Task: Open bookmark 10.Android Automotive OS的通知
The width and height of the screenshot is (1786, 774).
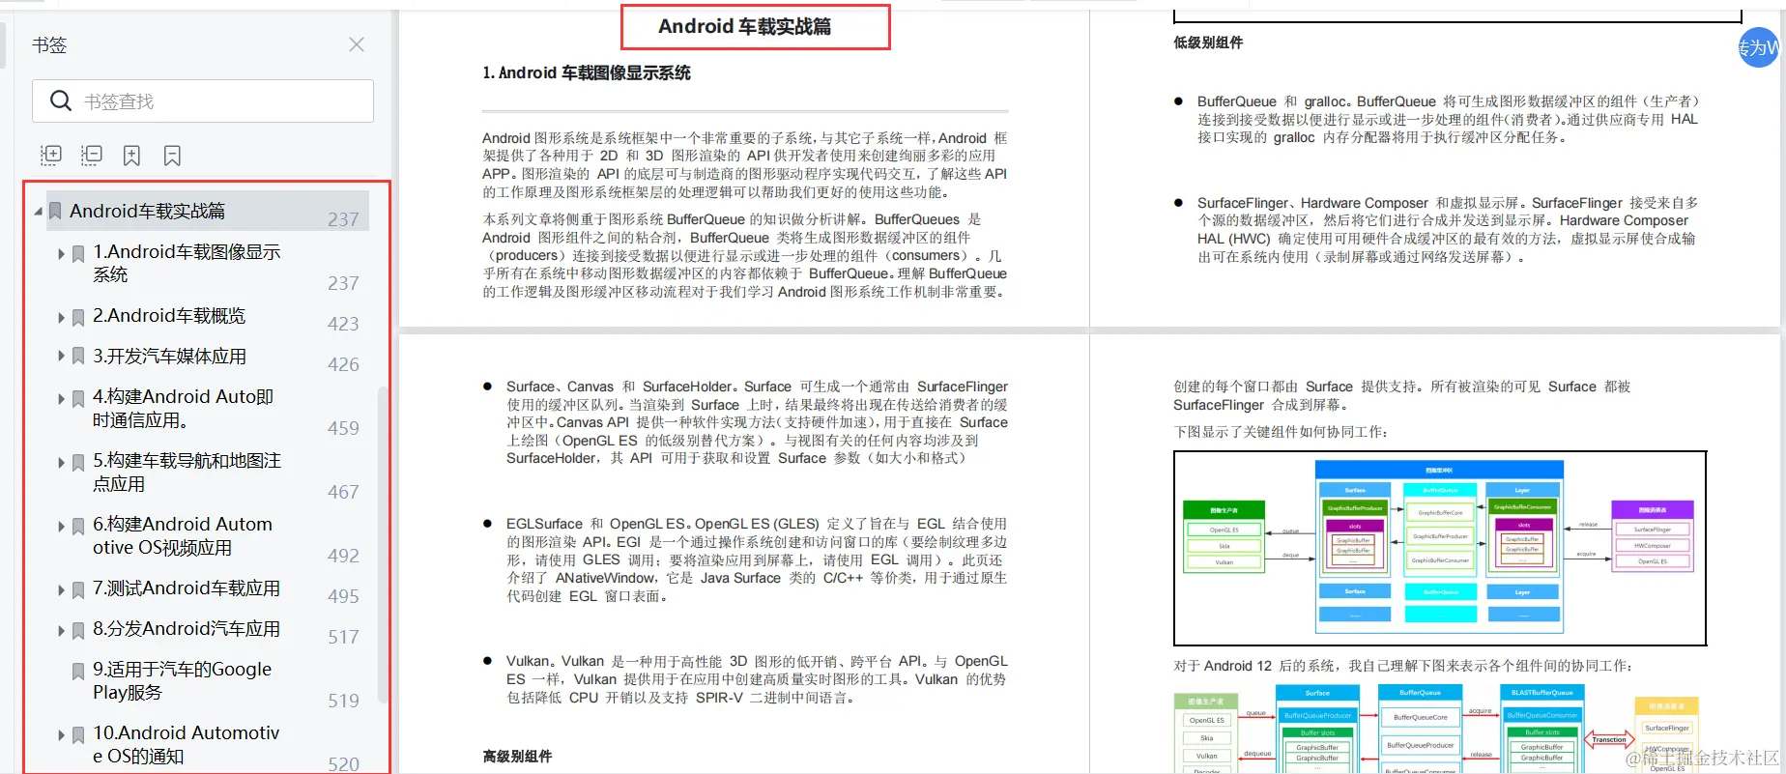Action: tap(187, 744)
